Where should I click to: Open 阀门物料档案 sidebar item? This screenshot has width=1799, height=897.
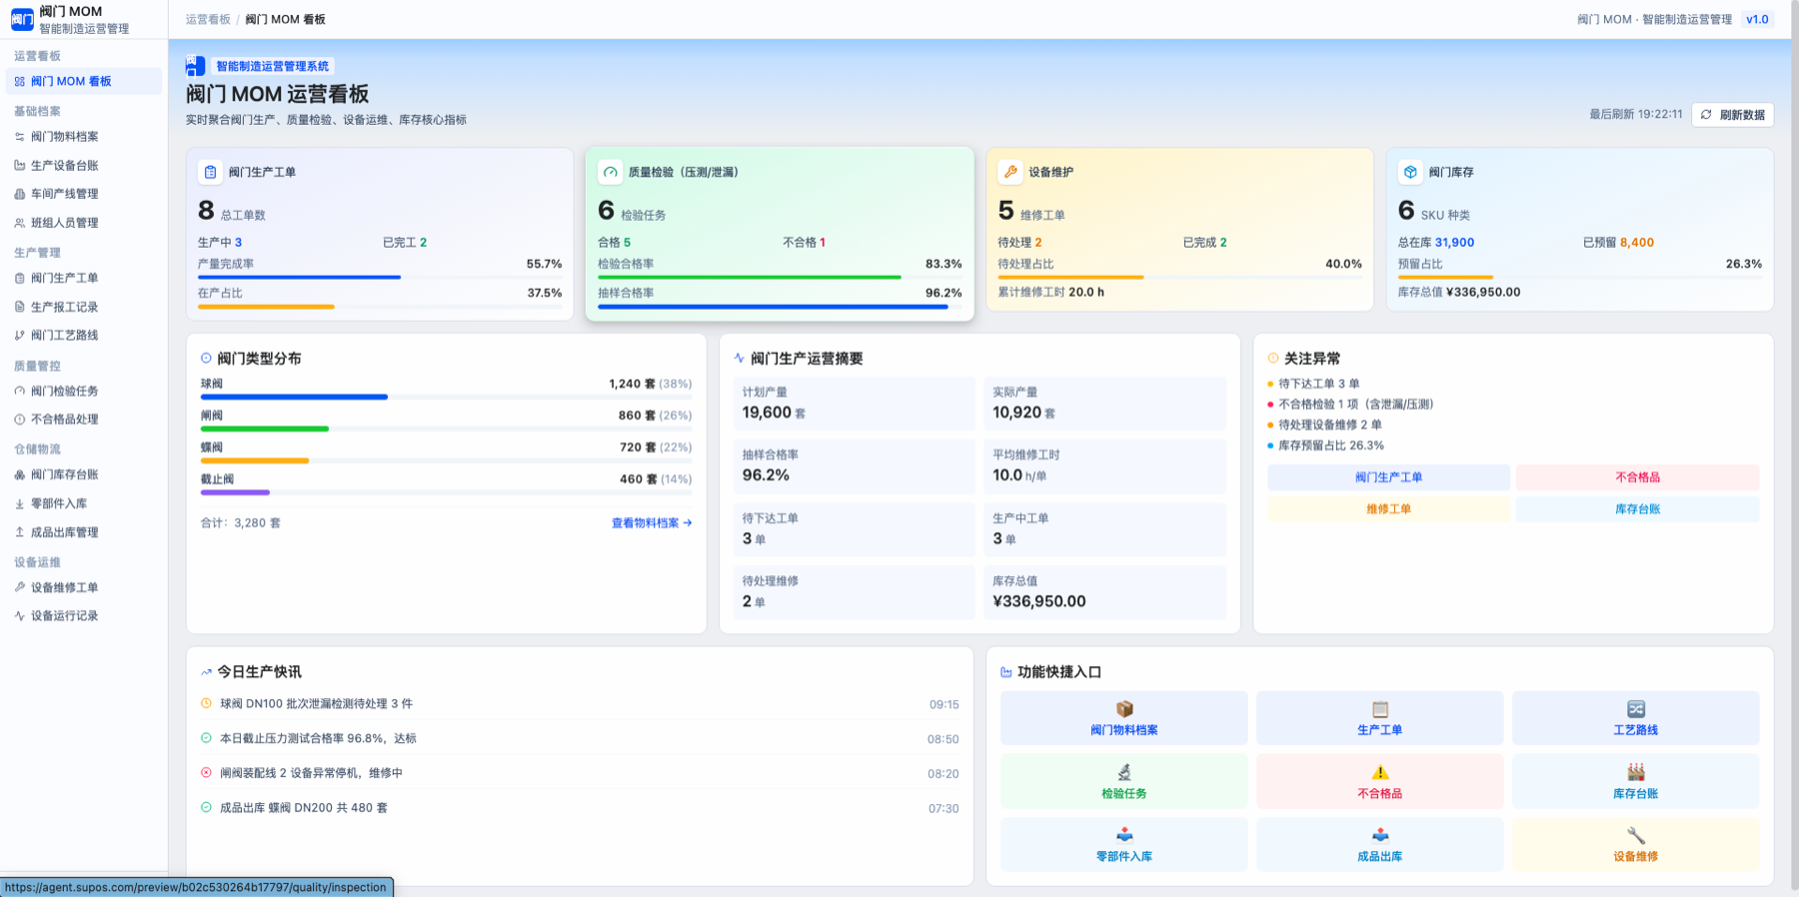tap(84, 137)
